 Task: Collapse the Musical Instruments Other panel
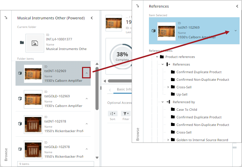coord(92,18)
